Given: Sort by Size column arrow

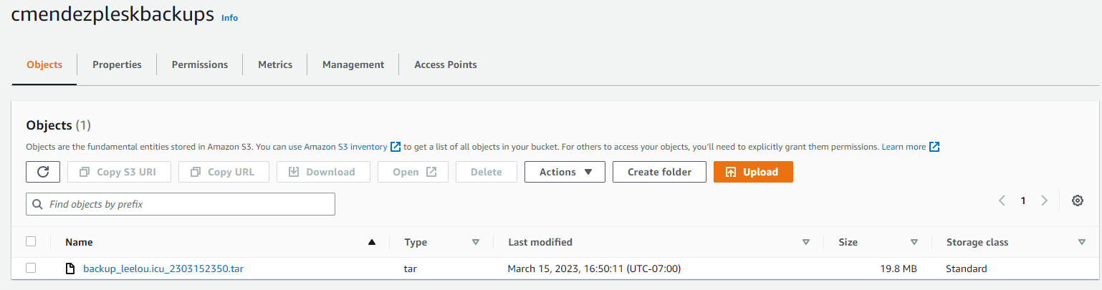Looking at the screenshot, I should pos(914,242).
